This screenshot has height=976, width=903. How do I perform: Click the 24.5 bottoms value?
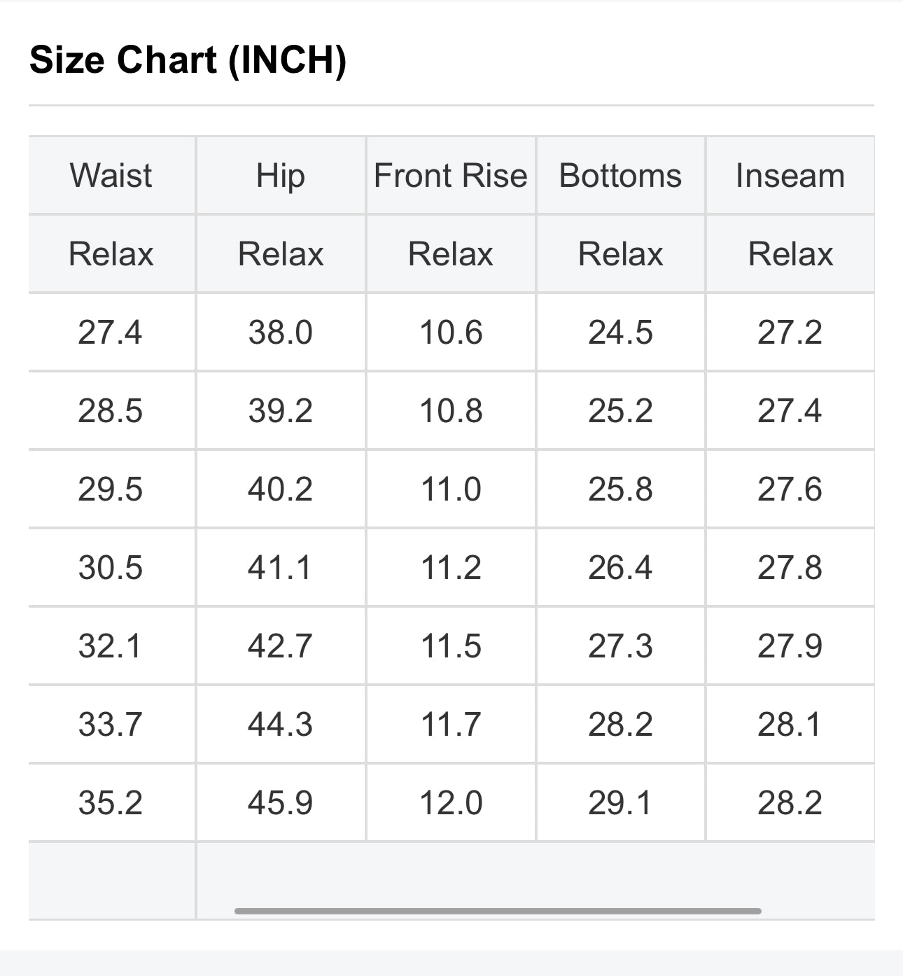(x=620, y=332)
